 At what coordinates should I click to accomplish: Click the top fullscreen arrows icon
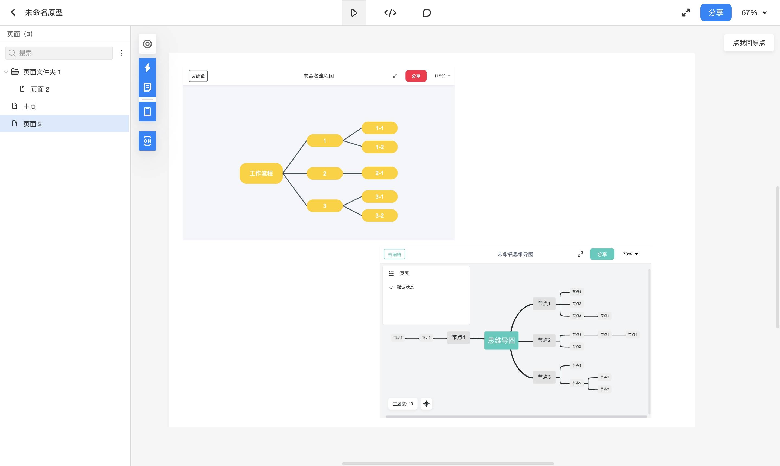686,12
